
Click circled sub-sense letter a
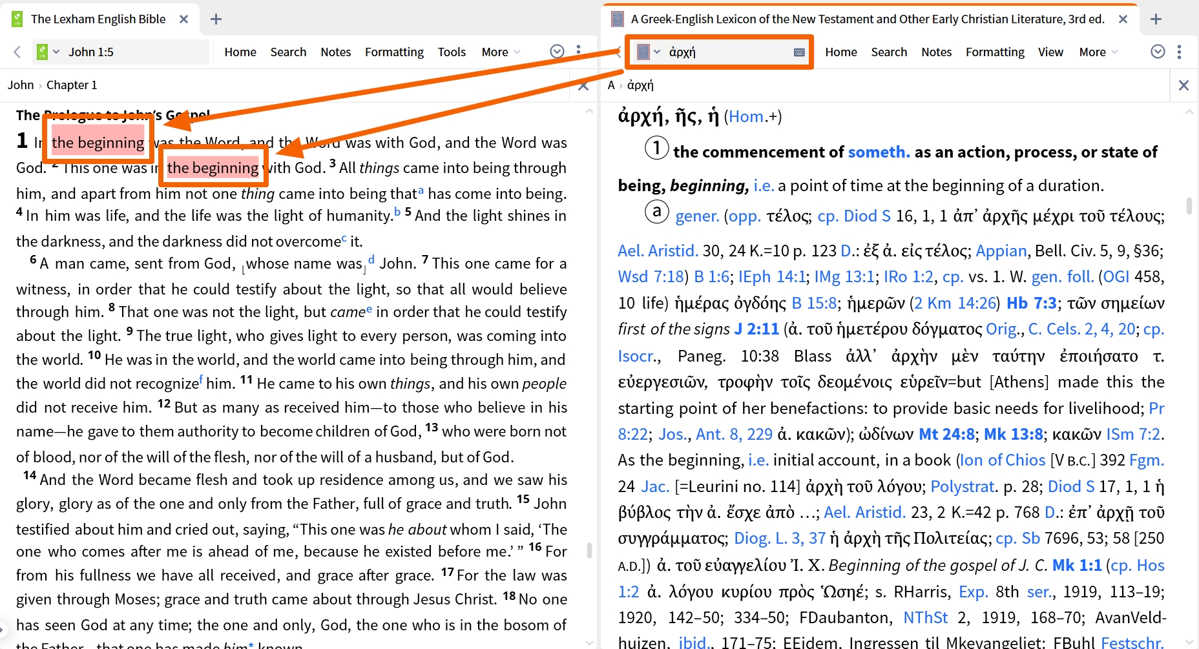click(656, 211)
